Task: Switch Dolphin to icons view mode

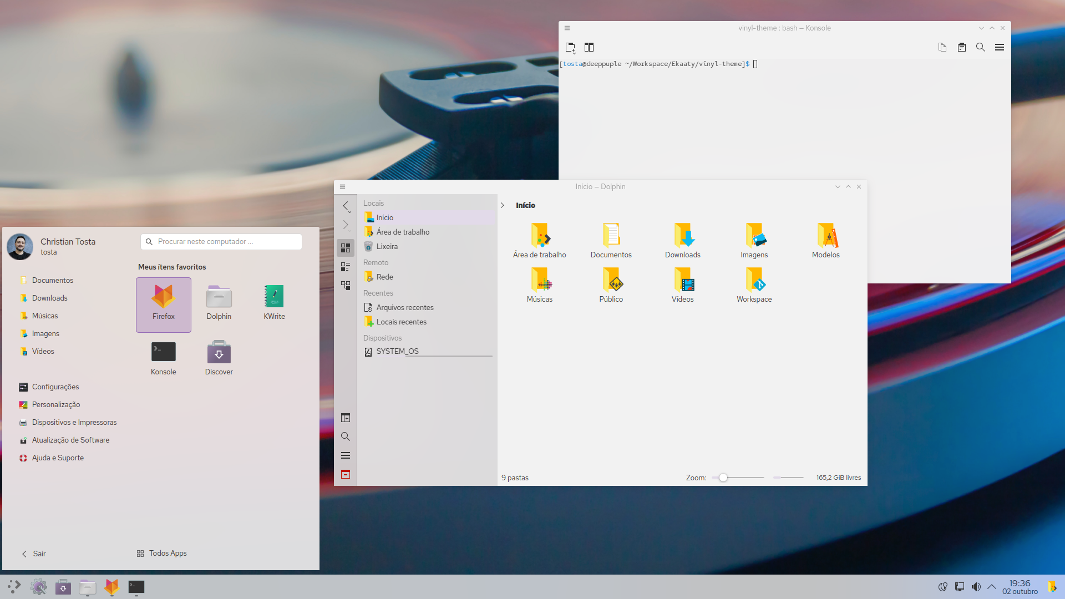Action: [346, 248]
